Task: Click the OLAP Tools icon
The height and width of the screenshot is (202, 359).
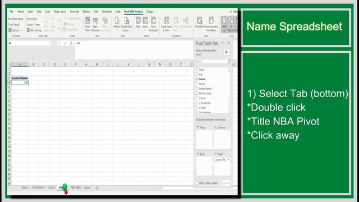Action: [x=176, y=21]
